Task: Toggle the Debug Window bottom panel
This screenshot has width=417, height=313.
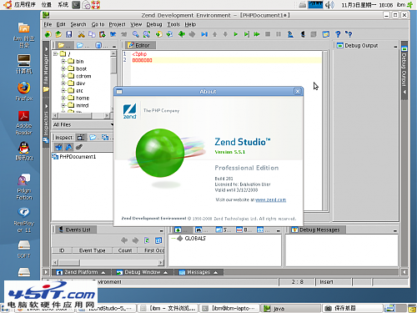Action: pyautogui.click(x=142, y=272)
